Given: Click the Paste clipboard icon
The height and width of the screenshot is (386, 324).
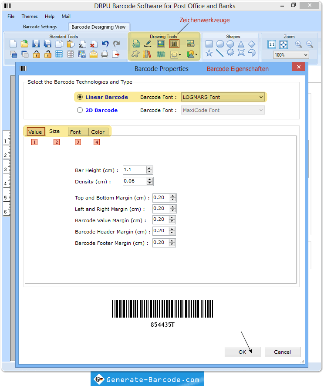Looking at the screenshot, I should (71, 44).
